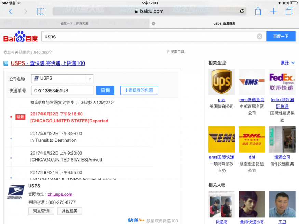Click the 快递哥 person thumbnail
This screenshot has width=299, height=224.
coord(221,204)
